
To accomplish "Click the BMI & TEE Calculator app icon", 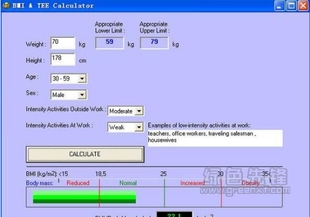I will (6, 5).
